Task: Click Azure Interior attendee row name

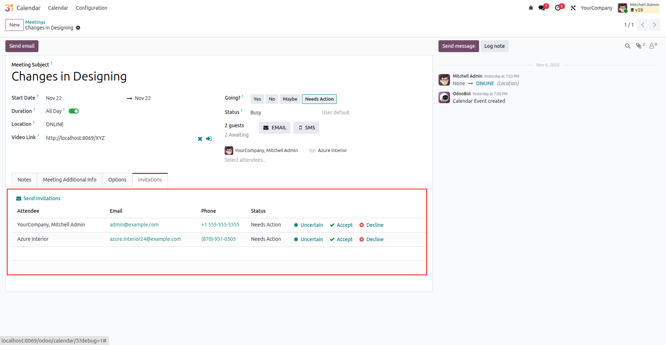Action: (33, 239)
